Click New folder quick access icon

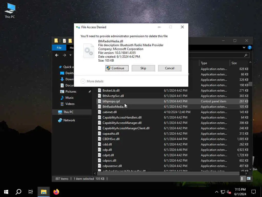point(70,41)
